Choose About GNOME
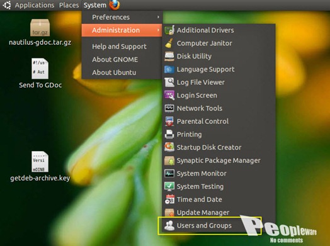Image resolution: width=330 pixels, height=246 pixels. [x=122, y=59]
